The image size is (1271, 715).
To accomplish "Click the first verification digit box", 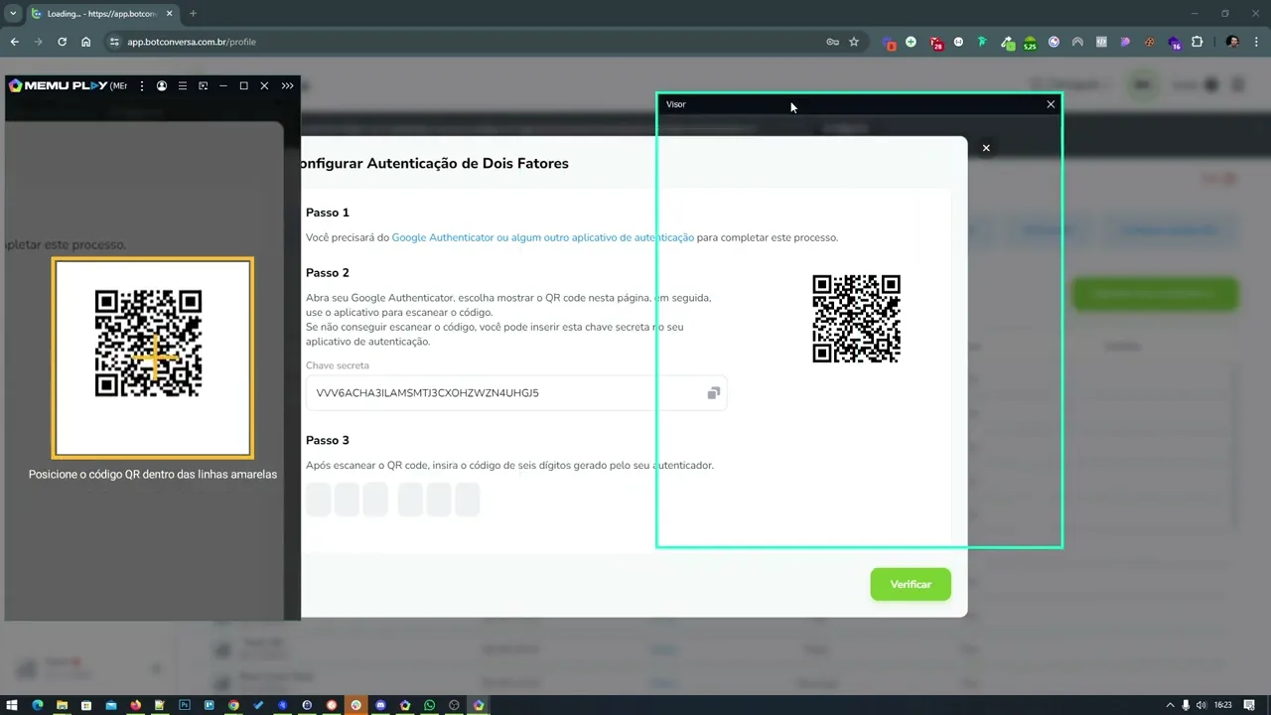I will (x=318, y=500).
